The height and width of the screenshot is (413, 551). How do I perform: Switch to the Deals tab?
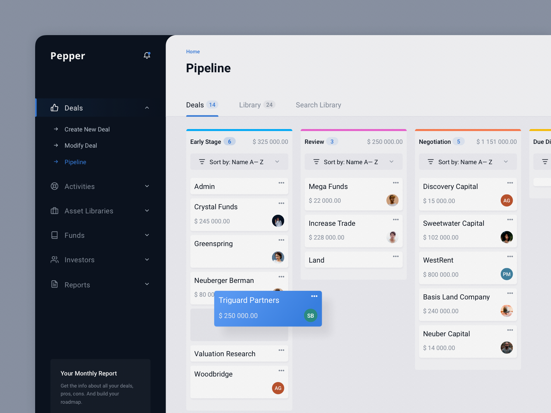coord(202,105)
